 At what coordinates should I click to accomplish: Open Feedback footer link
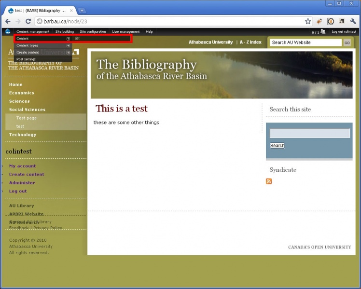coord(19,228)
